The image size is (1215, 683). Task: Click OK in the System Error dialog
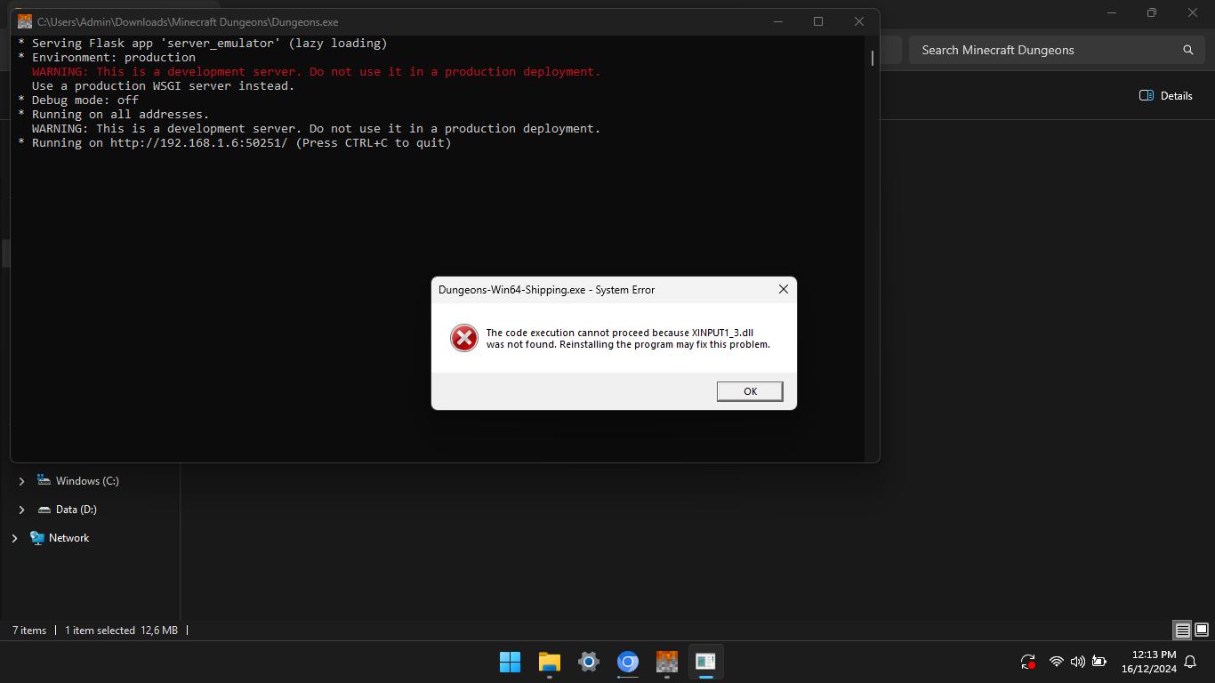(x=750, y=391)
